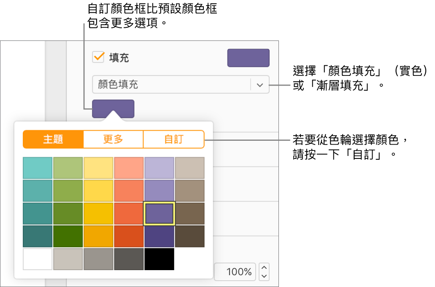
Task: Apply the fourth-row dark green swatch
Action: click(x=68, y=236)
